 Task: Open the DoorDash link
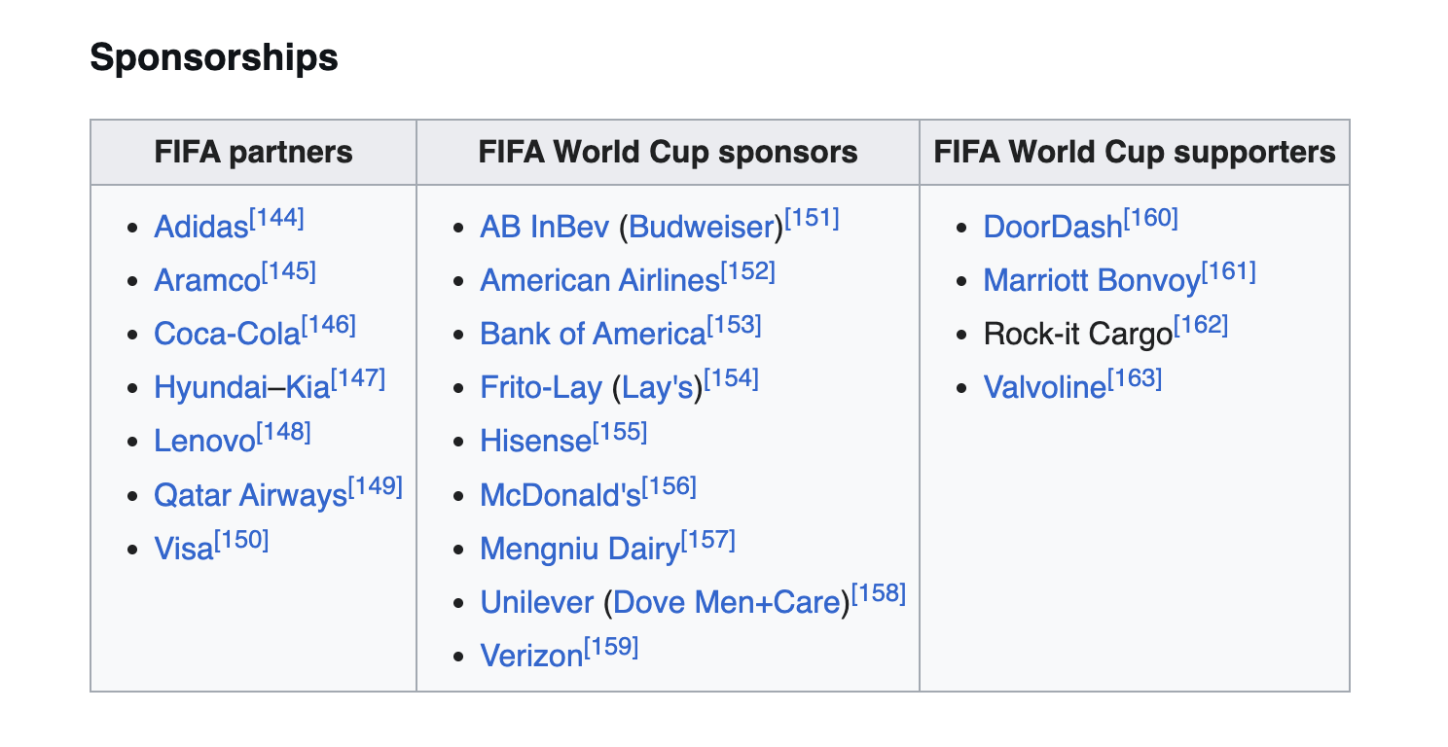point(1053,227)
